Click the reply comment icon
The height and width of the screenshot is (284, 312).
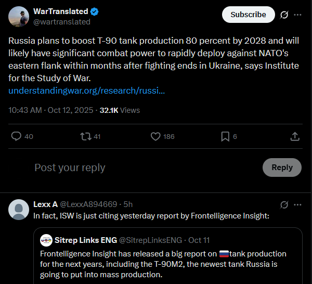click(x=17, y=136)
